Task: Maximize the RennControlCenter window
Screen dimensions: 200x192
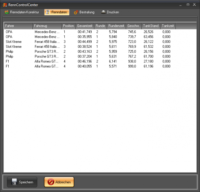Action: (x=188, y=5)
